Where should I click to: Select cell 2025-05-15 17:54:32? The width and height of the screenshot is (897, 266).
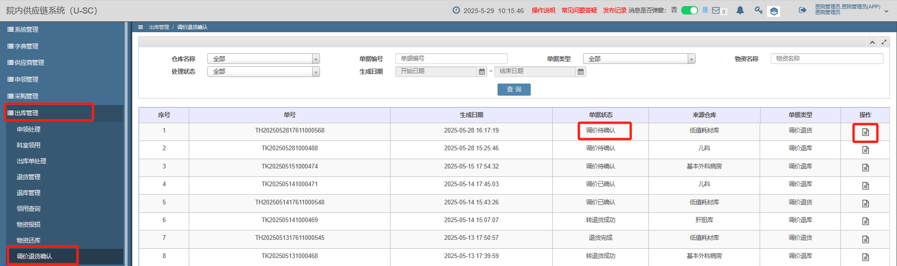click(471, 166)
